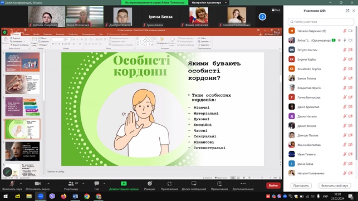The image size is (358, 201).
Task: Pop out the participants panel
Action: click(x=347, y=11)
